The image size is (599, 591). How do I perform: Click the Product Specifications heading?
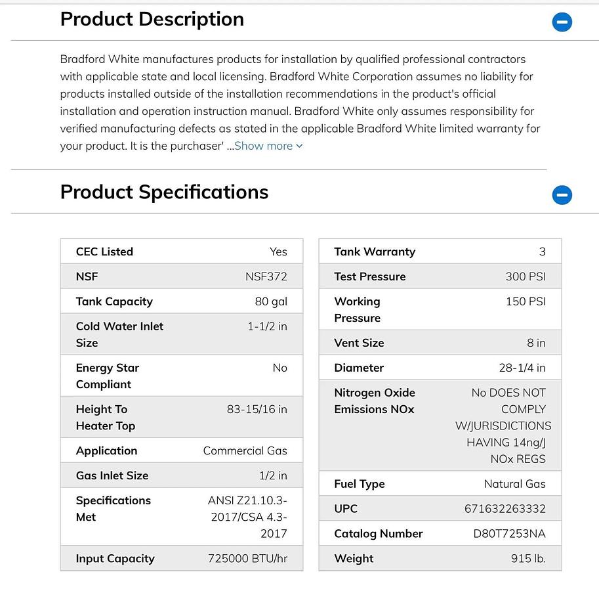coord(164,192)
